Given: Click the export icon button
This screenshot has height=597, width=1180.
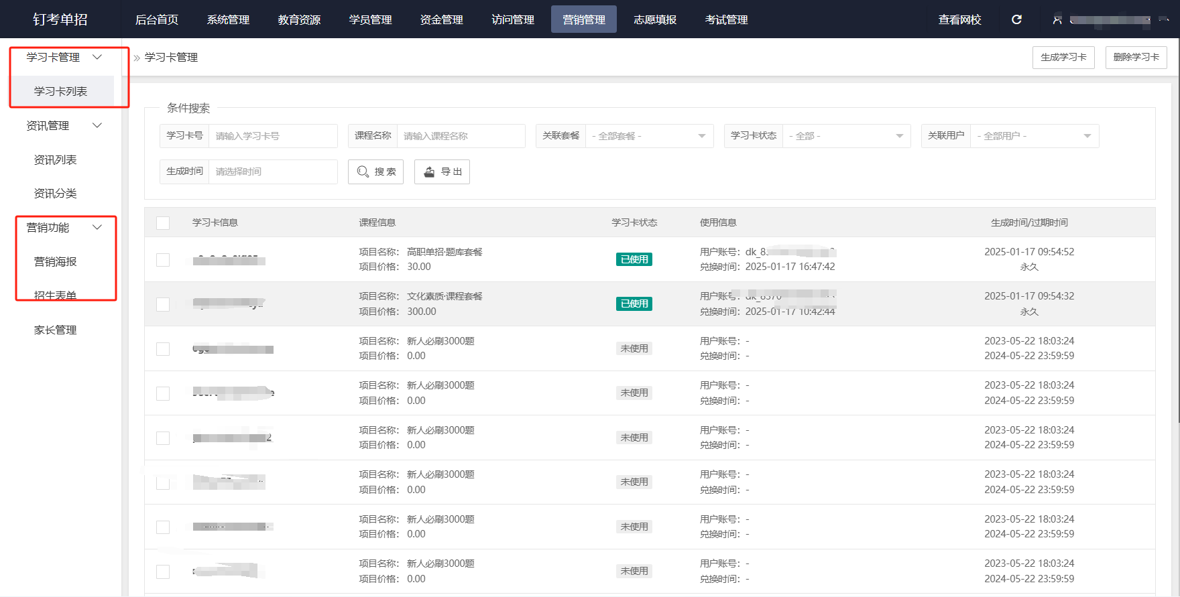Looking at the screenshot, I should [442, 172].
